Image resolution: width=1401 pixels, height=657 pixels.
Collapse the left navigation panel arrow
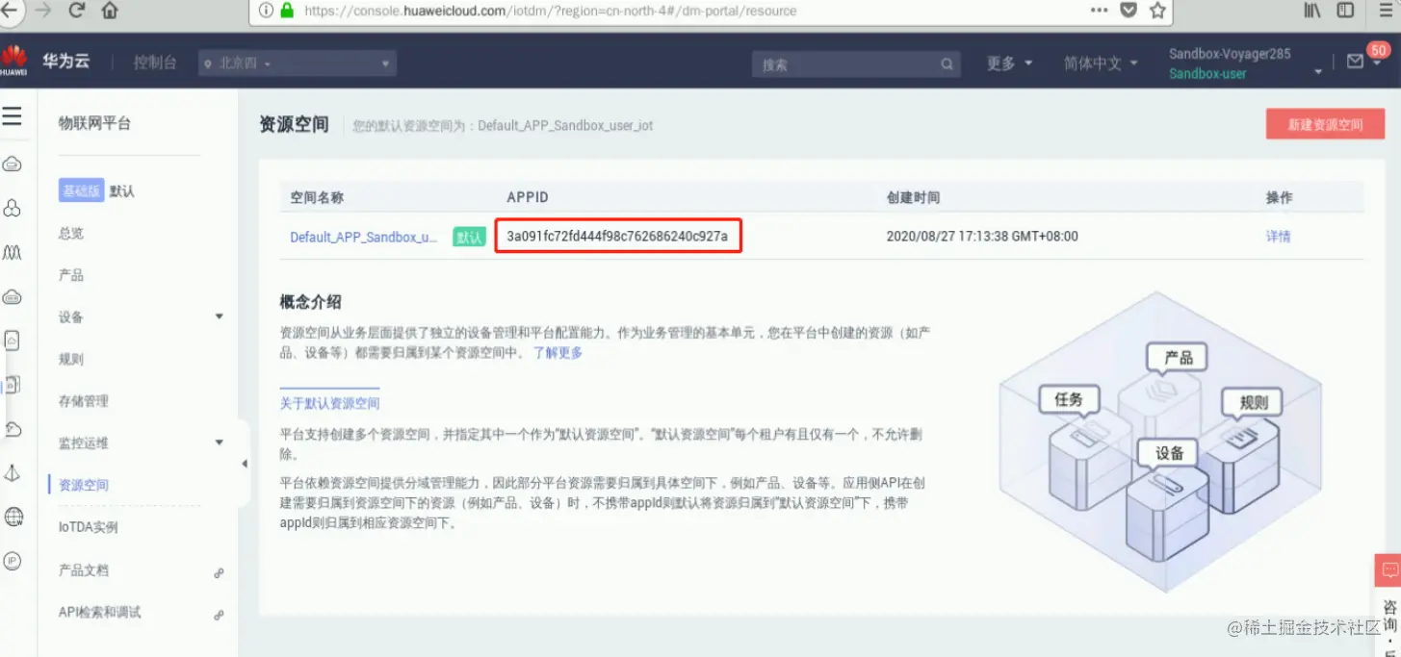tap(244, 464)
